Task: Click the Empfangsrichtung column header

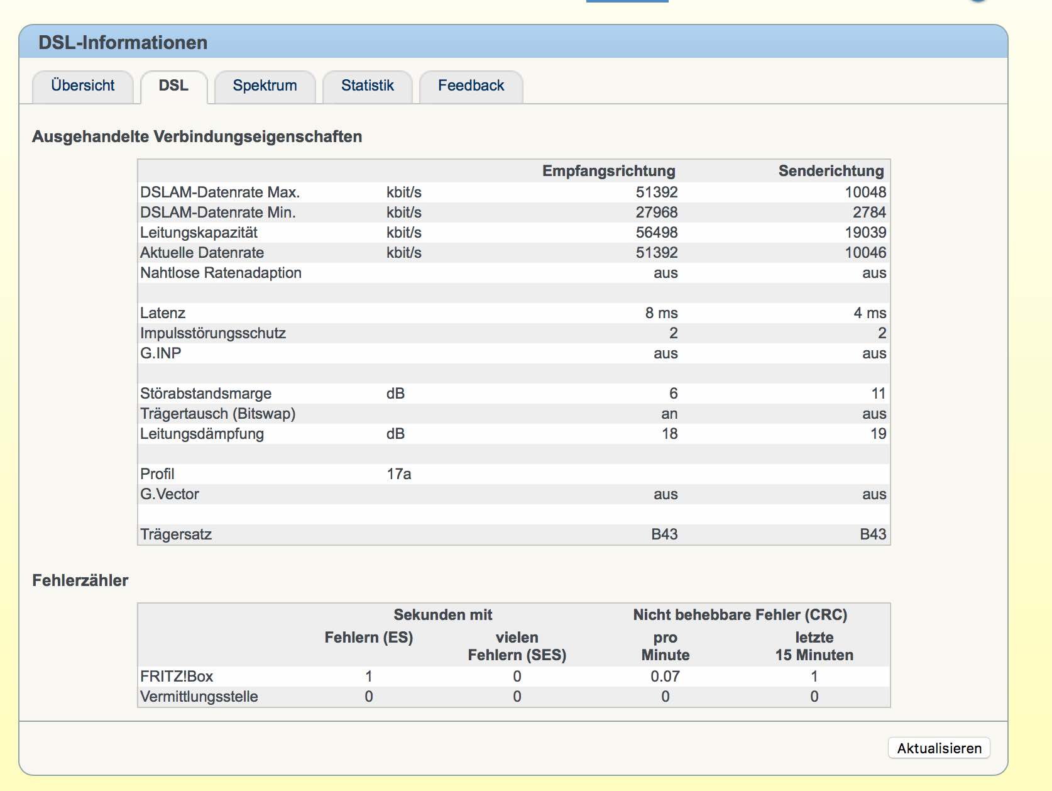Action: (608, 171)
